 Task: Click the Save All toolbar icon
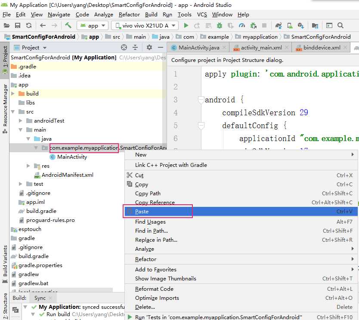click(18, 25)
